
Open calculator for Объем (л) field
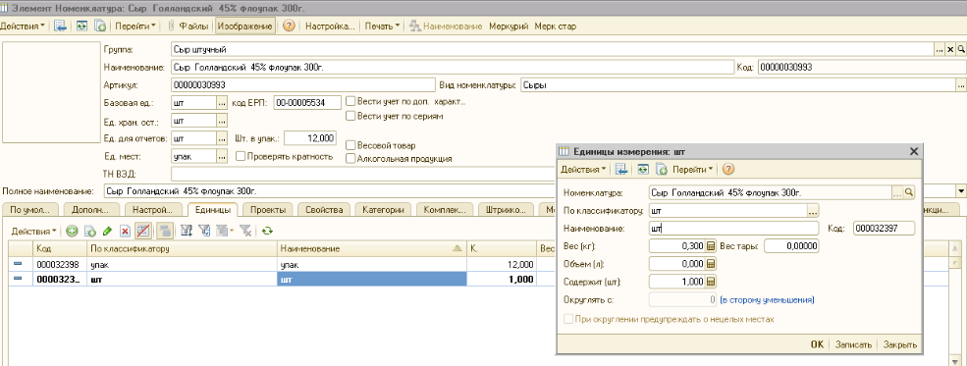(x=711, y=264)
